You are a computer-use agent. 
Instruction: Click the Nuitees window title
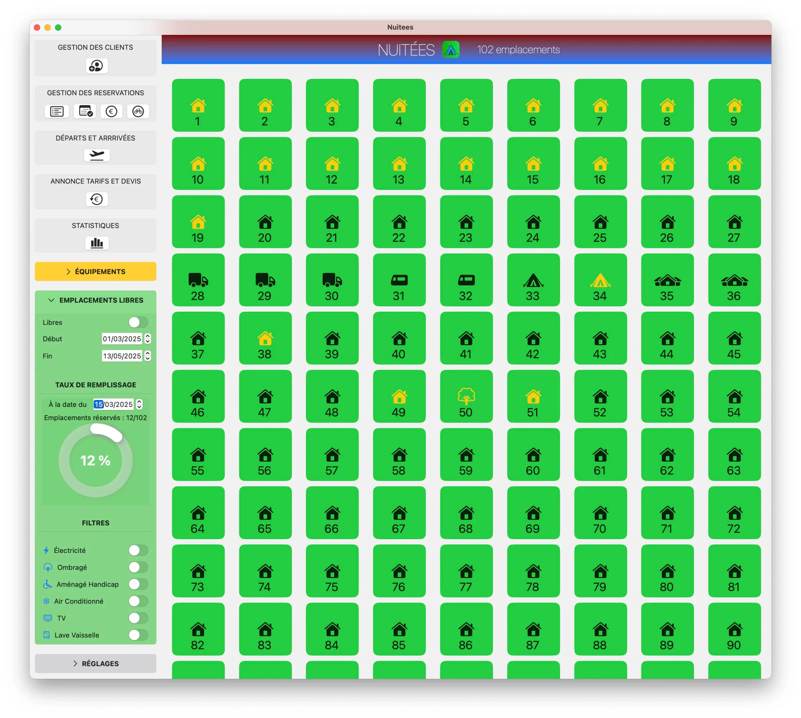click(400, 27)
